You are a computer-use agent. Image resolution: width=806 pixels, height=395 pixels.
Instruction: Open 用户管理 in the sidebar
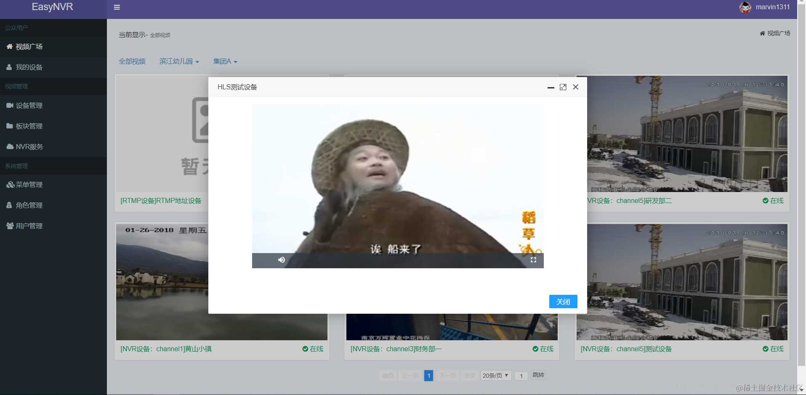(x=53, y=226)
